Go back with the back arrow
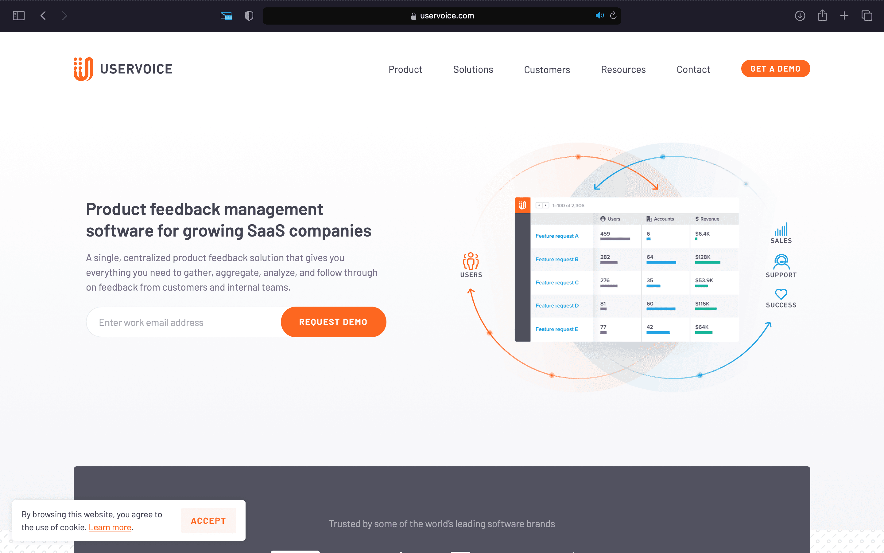This screenshot has height=553, width=884. [x=43, y=16]
